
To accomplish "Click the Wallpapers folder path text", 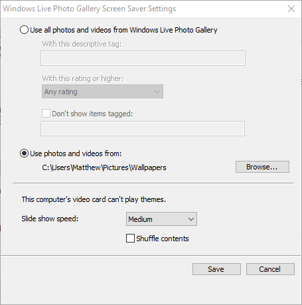I will 104,167.
